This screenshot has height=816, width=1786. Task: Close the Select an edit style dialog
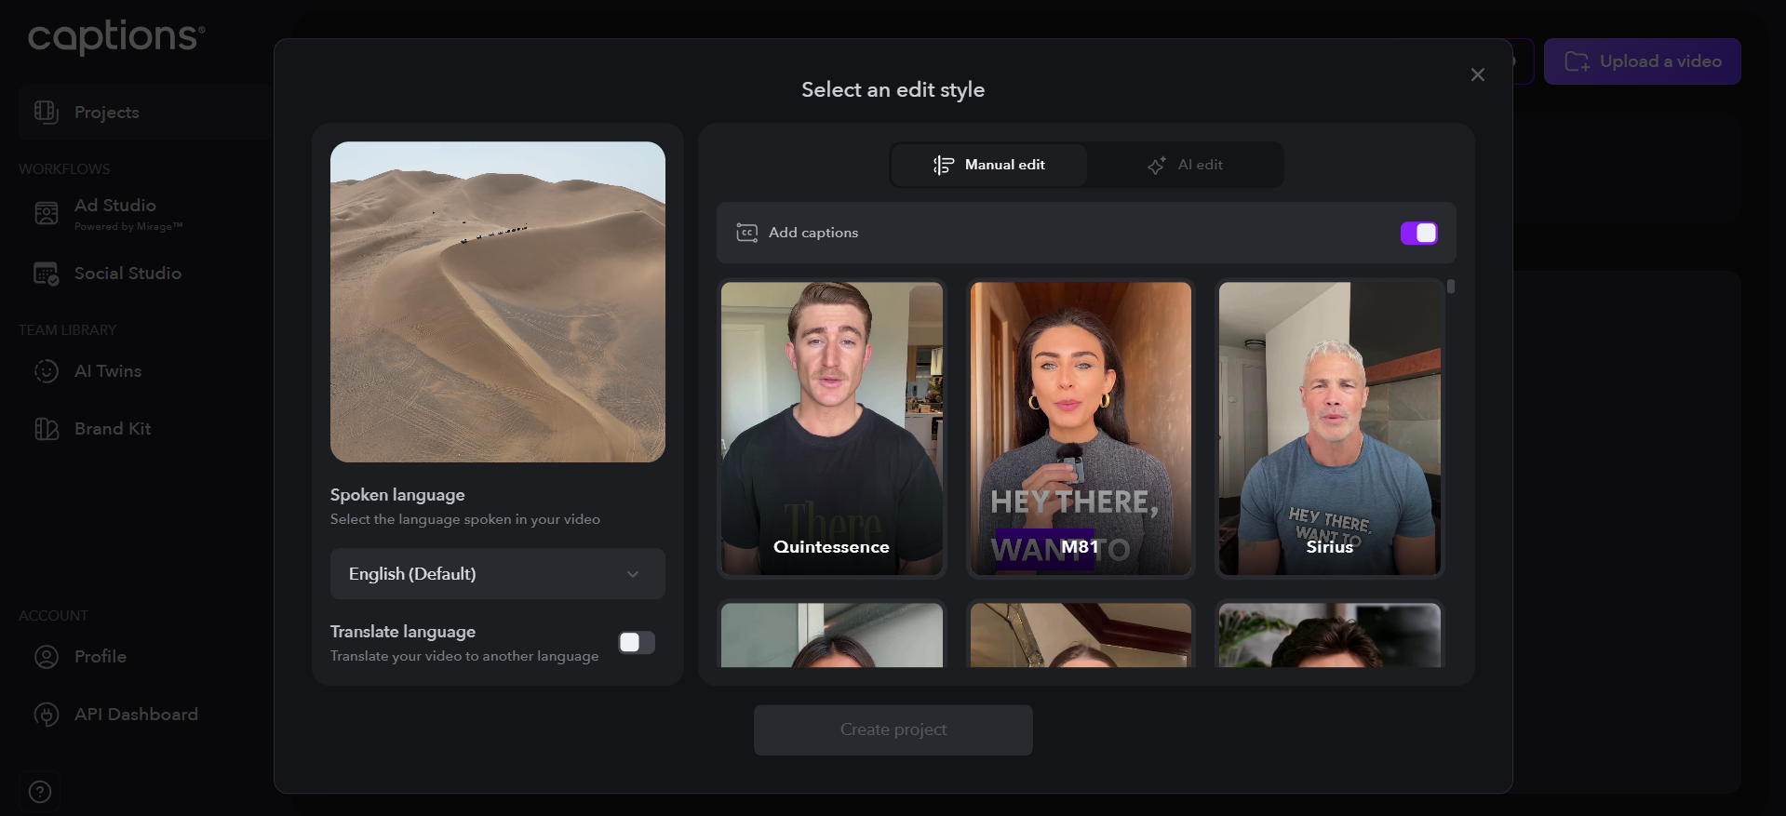[x=1477, y=74]
